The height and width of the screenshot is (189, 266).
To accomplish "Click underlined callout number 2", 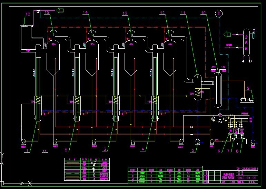I will pos(66,150).
